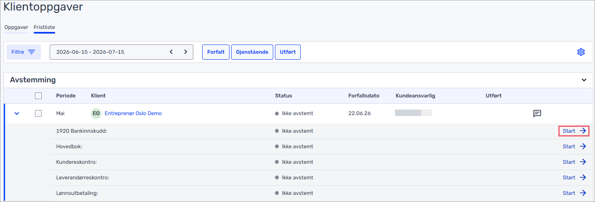Click Ikke avstemt status of Entreprenør Oslo Demo

point(294,113)
